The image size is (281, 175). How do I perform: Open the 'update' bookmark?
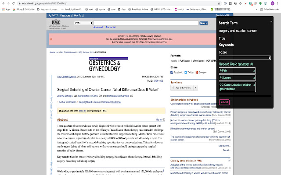point(100,9)
